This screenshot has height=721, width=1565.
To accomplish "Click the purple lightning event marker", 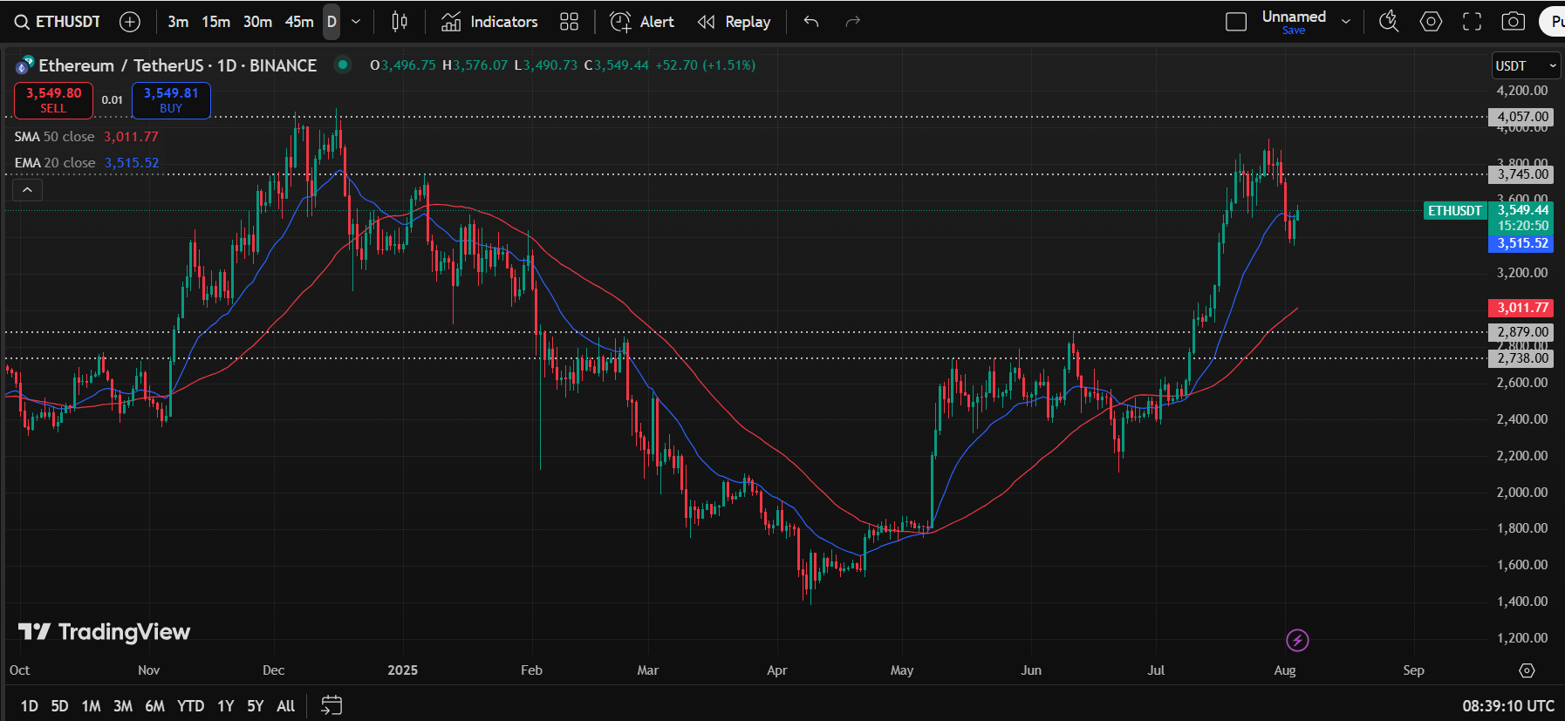I will tap(1297, 641).
